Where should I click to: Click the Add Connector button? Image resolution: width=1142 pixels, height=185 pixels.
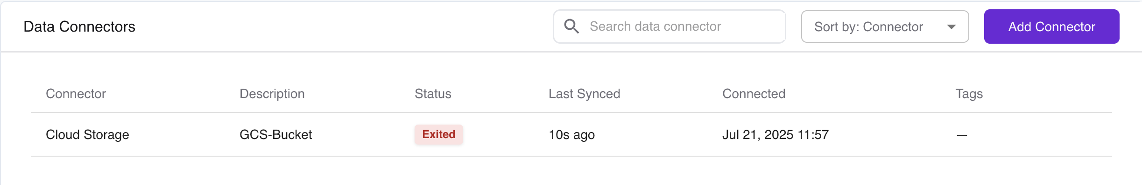pos(1051,26)
